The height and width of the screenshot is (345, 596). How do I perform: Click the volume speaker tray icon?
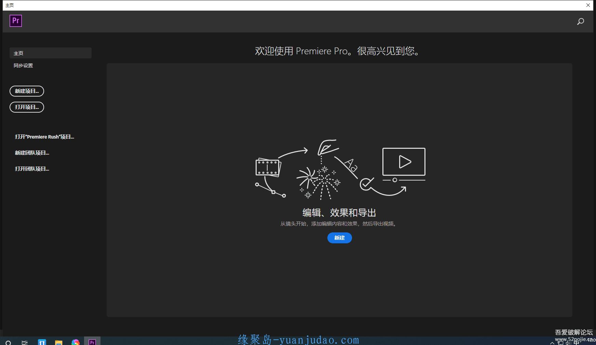coord(568,343)
